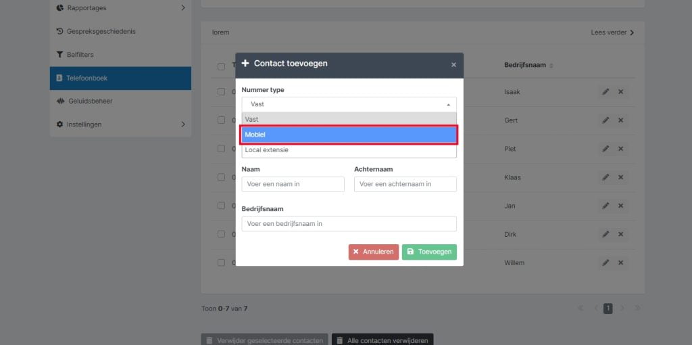
Task: Click Verwijder geselecteerde contacten button
Action: (264, 340)
